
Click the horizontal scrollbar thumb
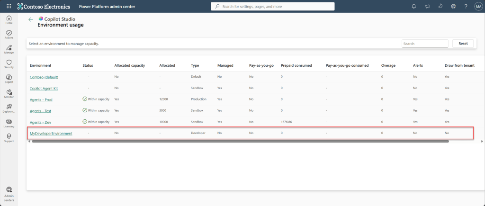240,141
